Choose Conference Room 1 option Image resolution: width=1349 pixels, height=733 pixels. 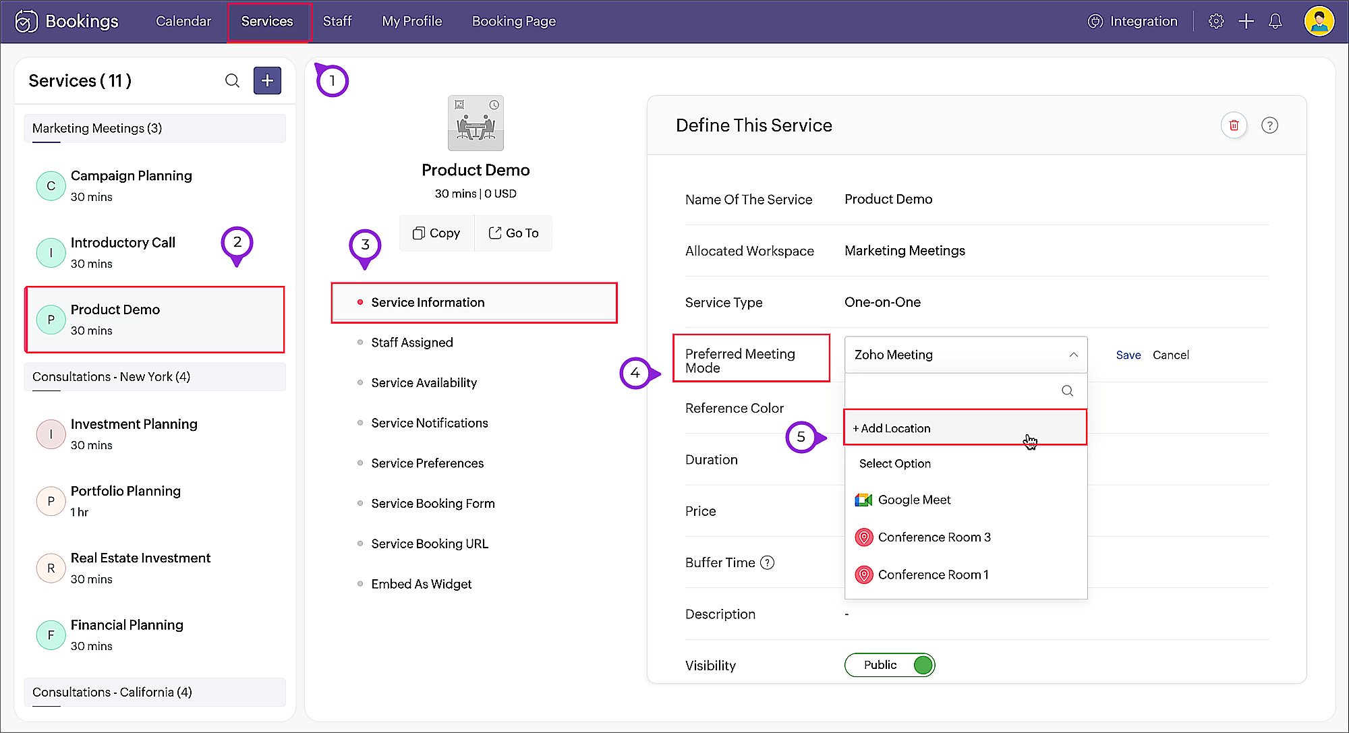click(966, 575)
